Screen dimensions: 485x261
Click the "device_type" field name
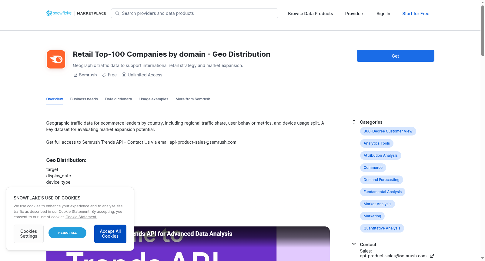[x=58, y=182]
